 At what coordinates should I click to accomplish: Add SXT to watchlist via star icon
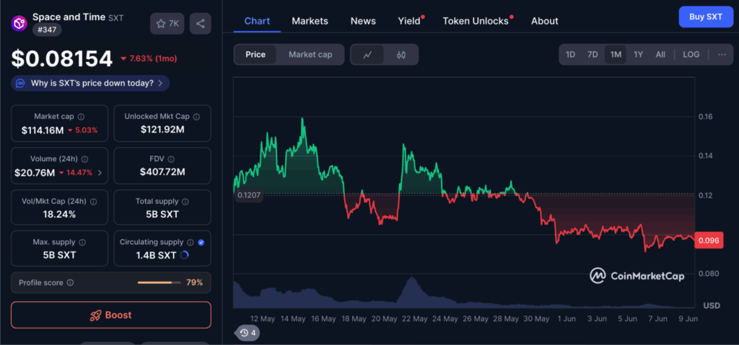coord(167,24)
